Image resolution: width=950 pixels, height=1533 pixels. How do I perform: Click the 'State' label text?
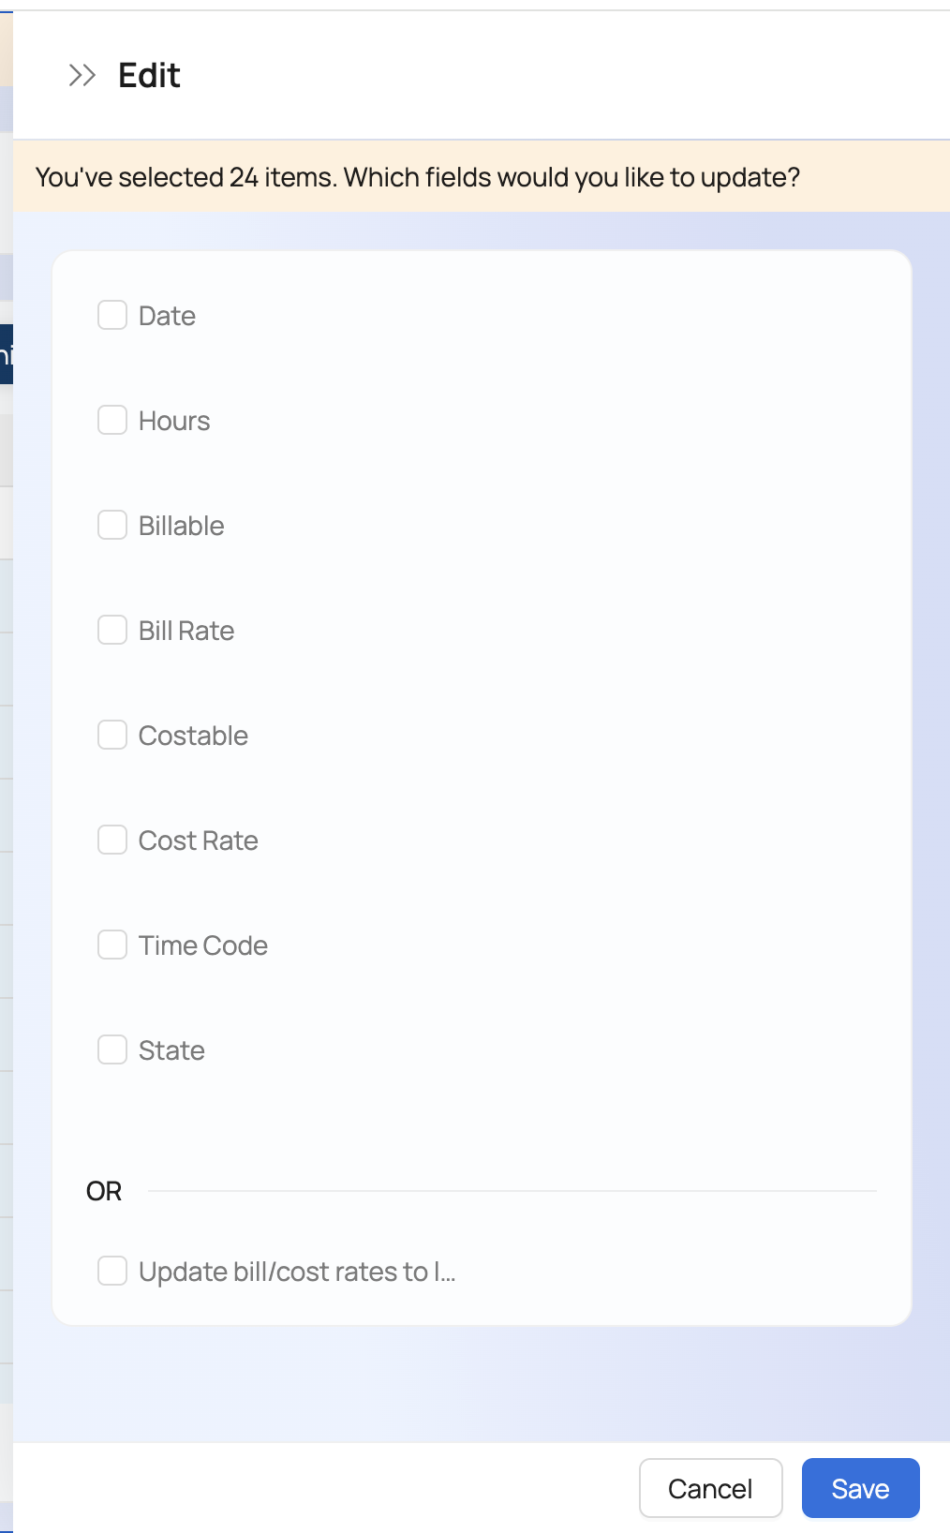point(171,1050)
